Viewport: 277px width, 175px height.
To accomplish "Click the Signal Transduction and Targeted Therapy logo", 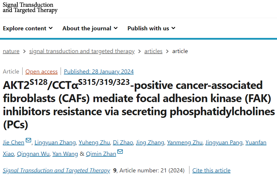I will point(30,8).
